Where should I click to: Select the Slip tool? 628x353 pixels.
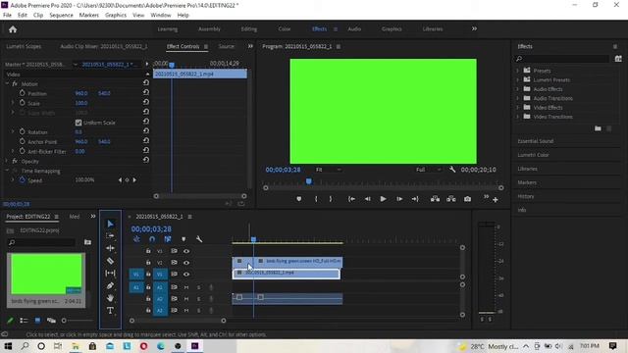coord(110,274)
